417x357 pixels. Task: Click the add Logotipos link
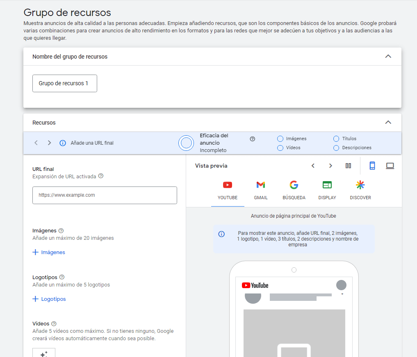pyautogui.click(x=49, y=299)
